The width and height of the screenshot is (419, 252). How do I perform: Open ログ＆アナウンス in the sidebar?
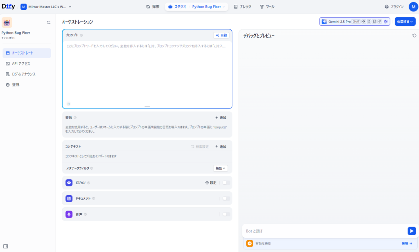23,74
